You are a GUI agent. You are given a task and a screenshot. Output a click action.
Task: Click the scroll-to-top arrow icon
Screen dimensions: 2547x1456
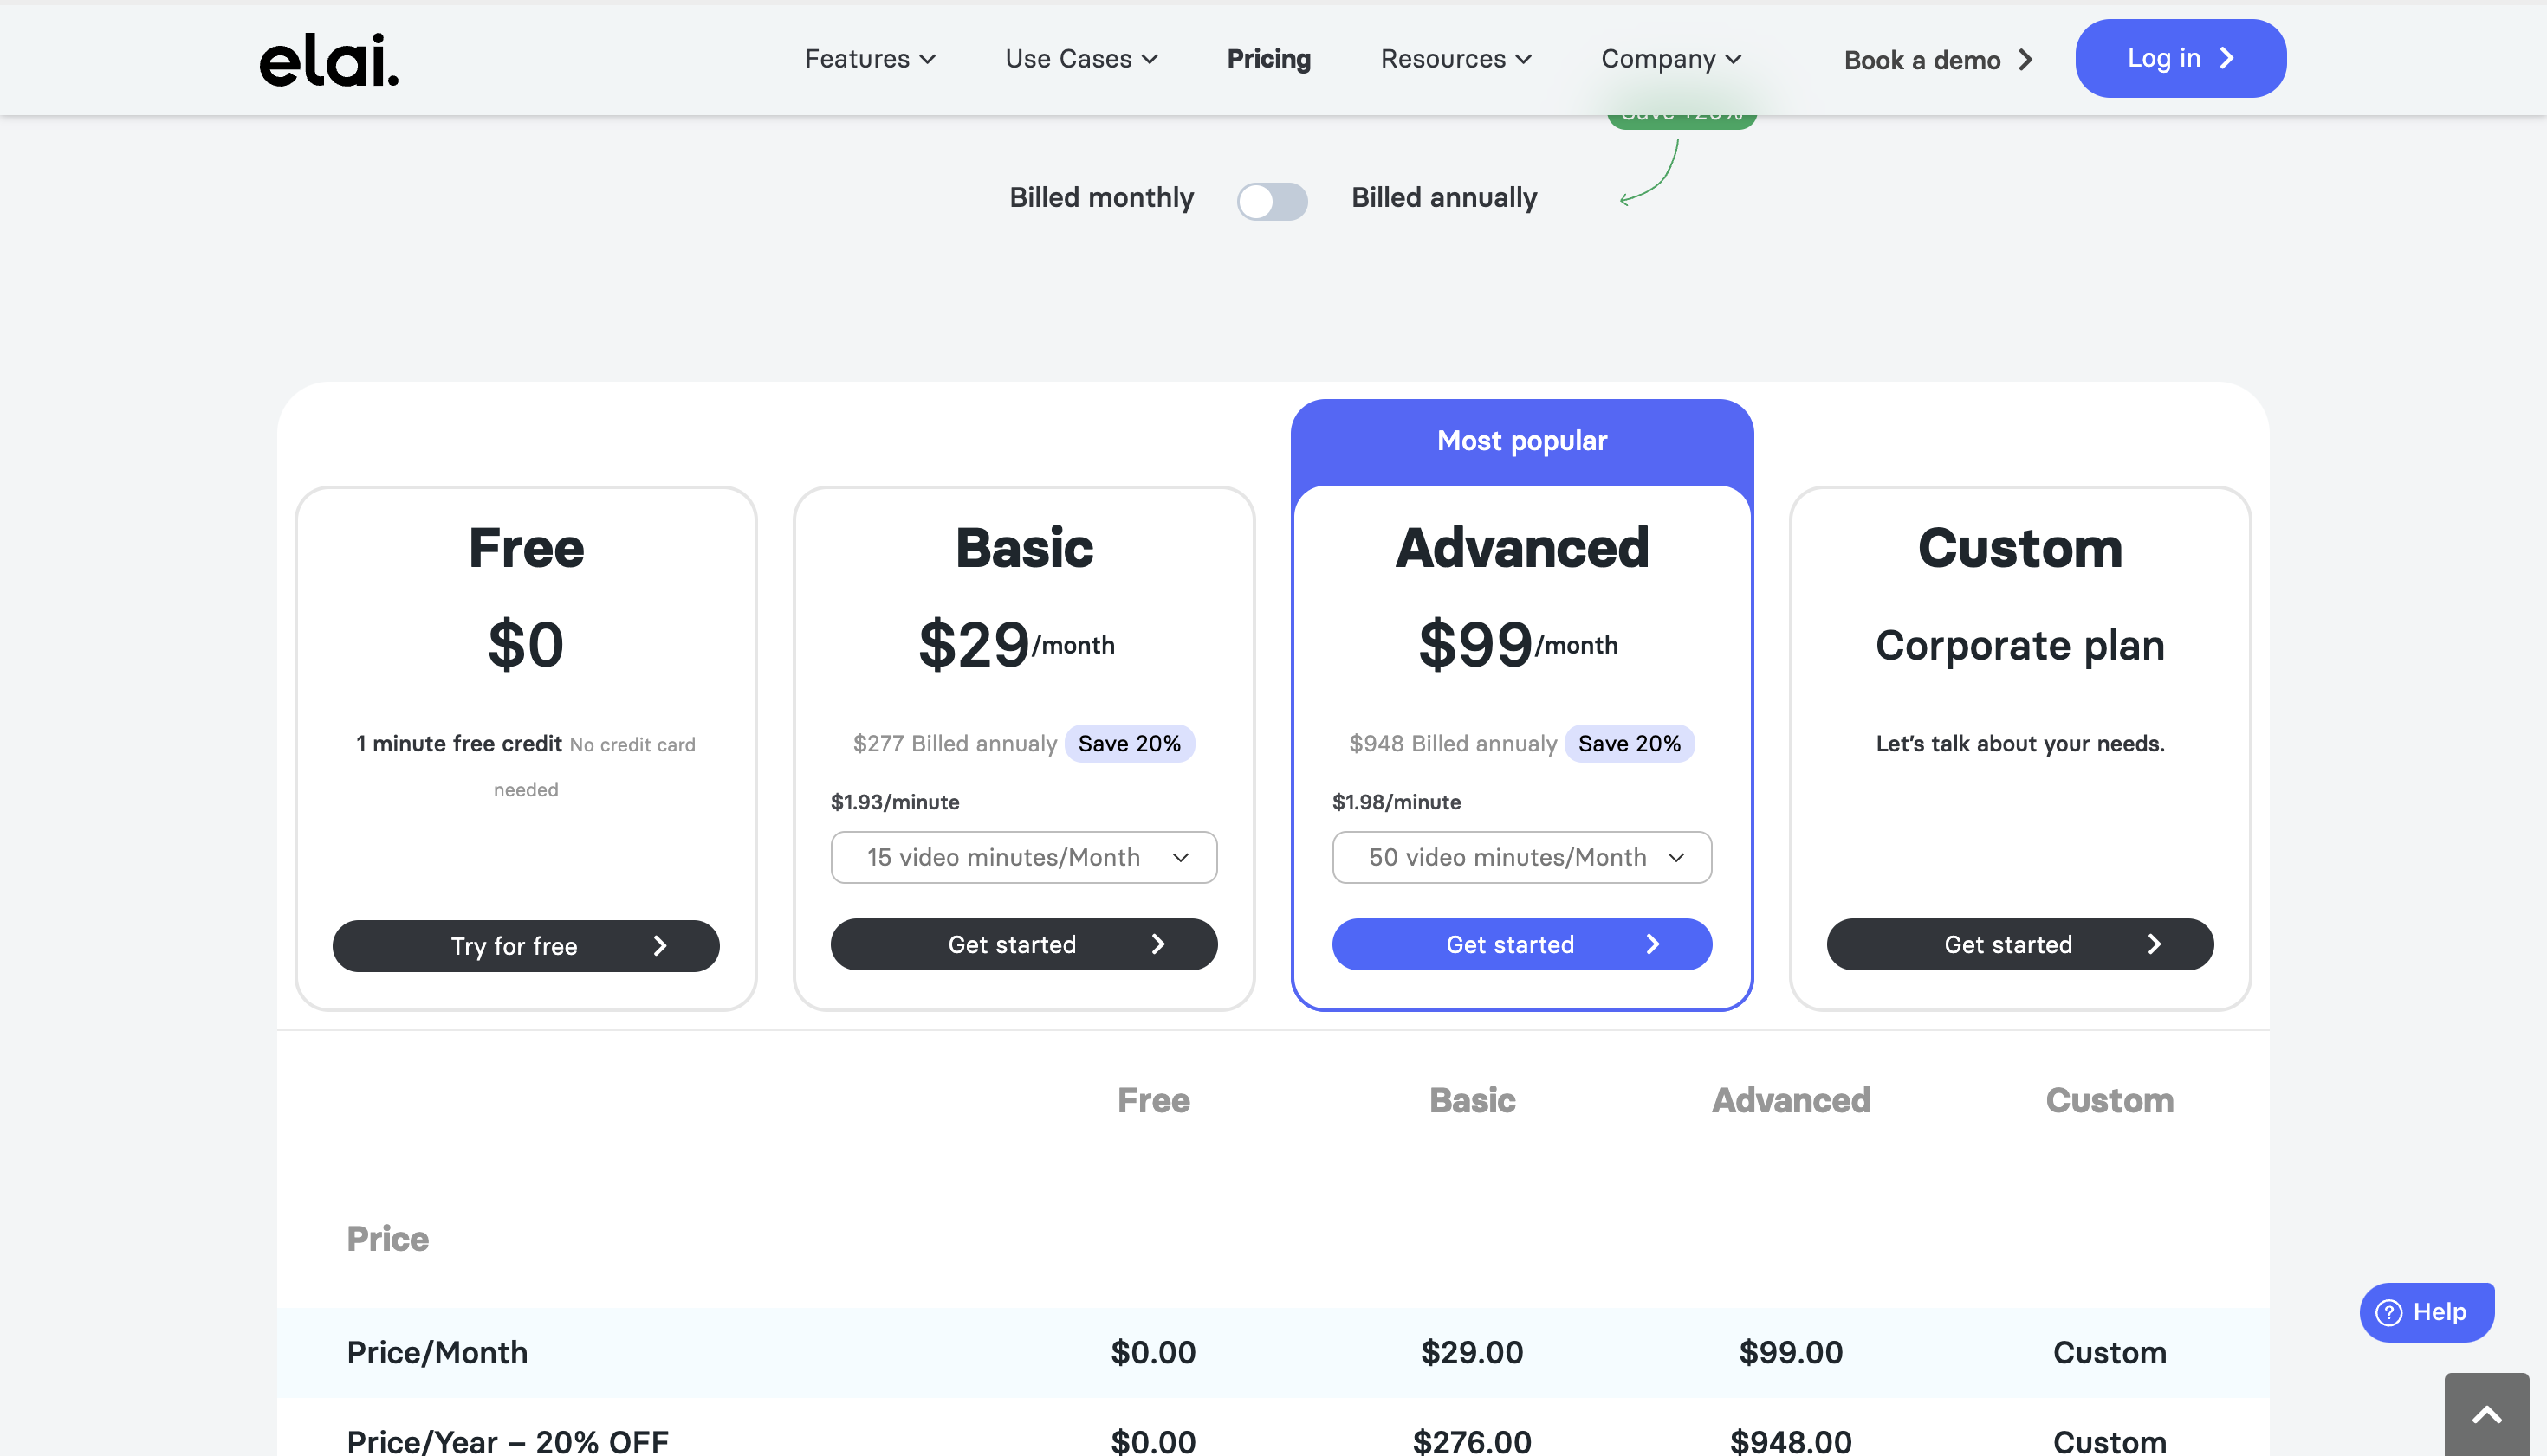(2486, 1415)
